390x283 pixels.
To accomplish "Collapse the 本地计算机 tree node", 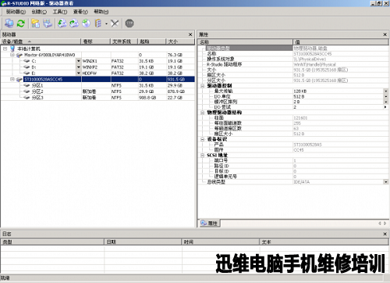I will pyautogui.click(x=5, y=48).
